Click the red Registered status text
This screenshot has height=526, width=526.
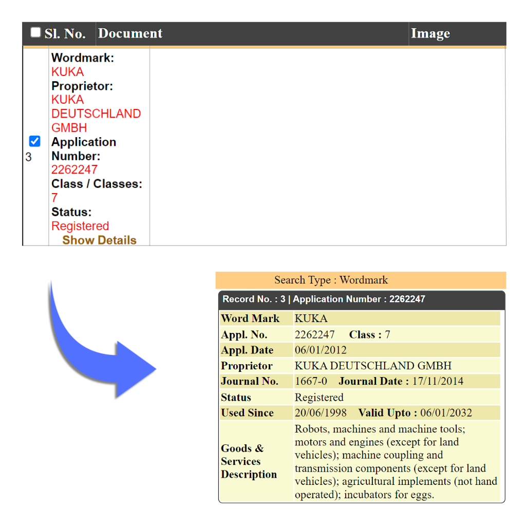pyautogui.click(x=80, y=226)
